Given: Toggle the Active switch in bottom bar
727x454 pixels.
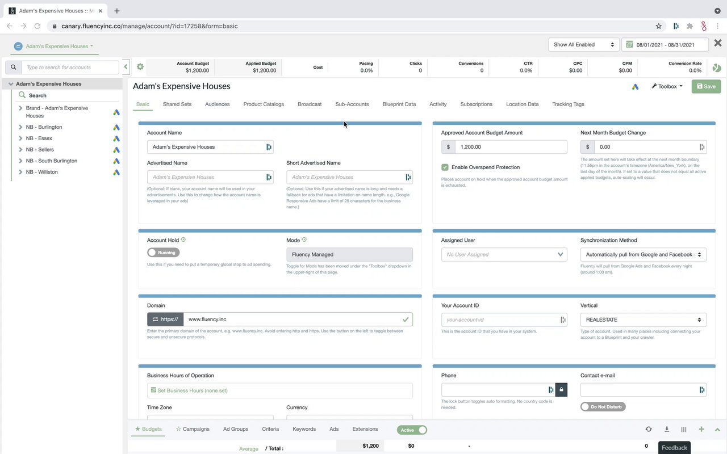Looking at the screenshot, I should point(412,430).
